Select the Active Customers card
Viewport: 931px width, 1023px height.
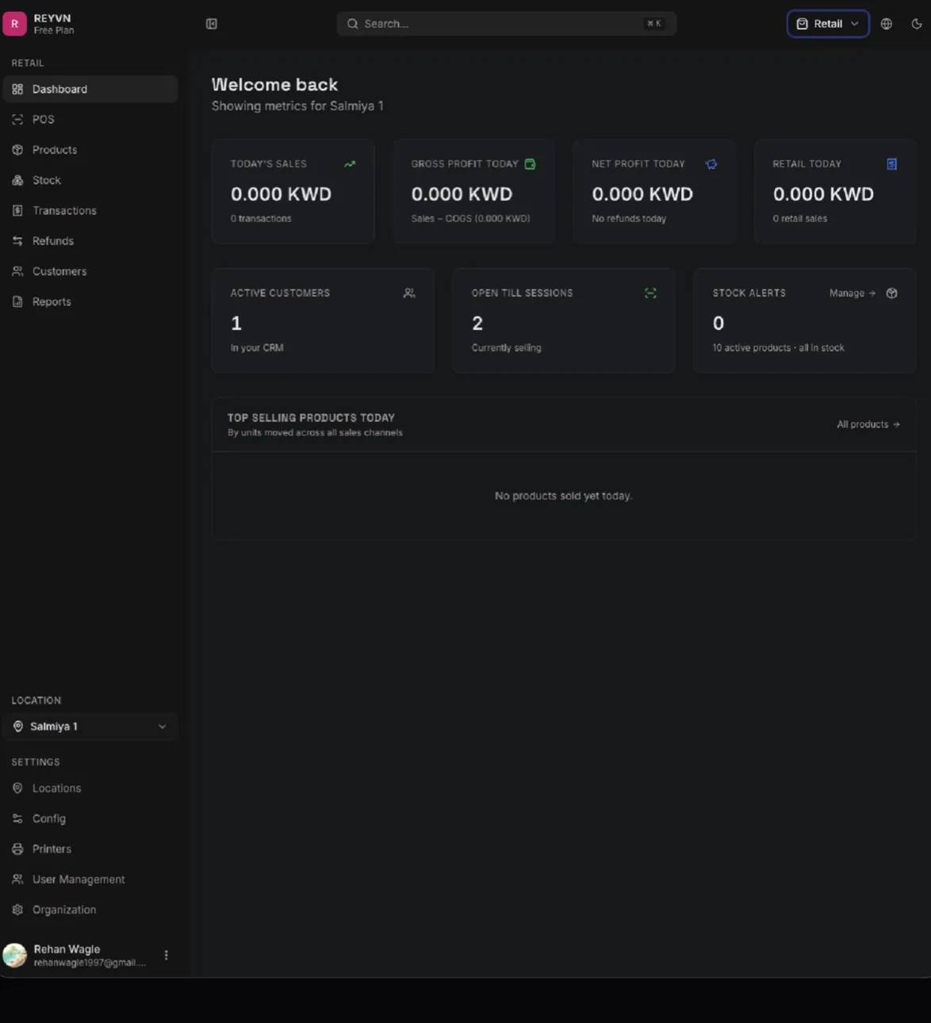pyautogui.click(x=323, y=320)
